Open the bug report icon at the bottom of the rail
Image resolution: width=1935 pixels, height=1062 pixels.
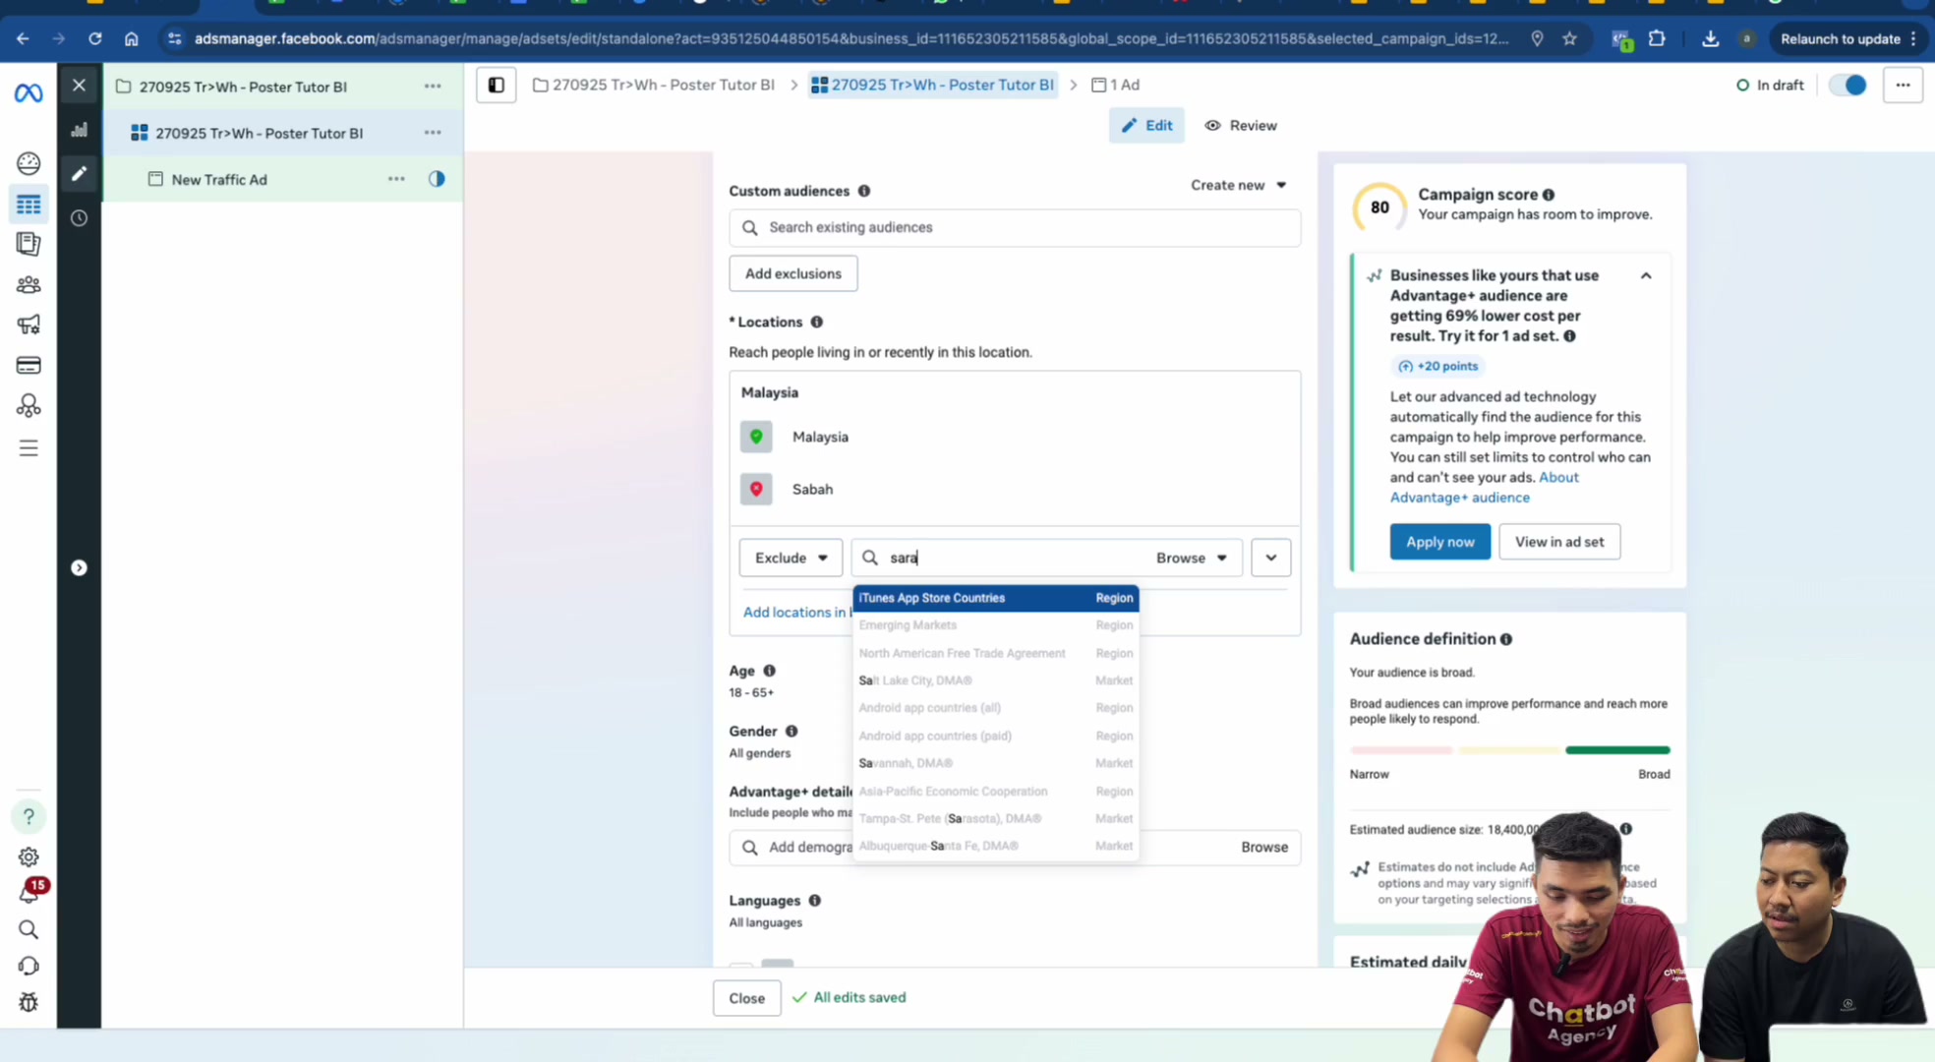coord(29,1002)
